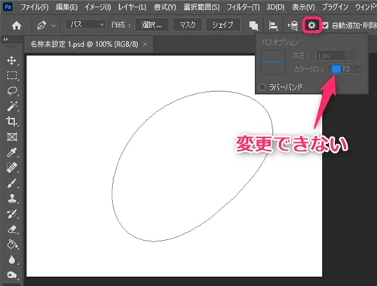Click the シェイプ button
377x286 pixels.
[x=222, y=25]
